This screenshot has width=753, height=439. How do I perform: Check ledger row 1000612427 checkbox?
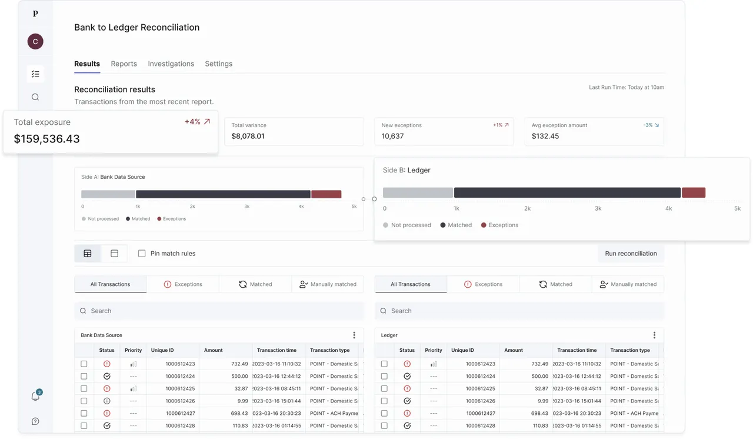(x=384, y=414)
